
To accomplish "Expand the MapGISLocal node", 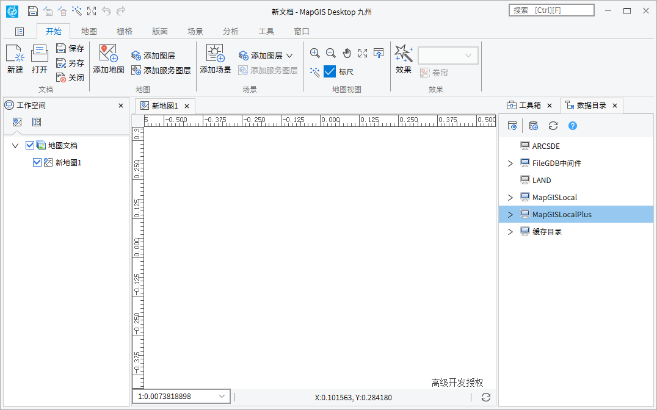I will coord(510,198).
